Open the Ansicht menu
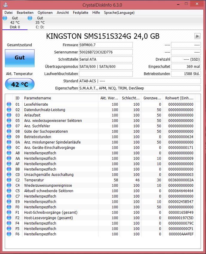Viewport: 206px width, 254px height. click(x=63, y=13)
